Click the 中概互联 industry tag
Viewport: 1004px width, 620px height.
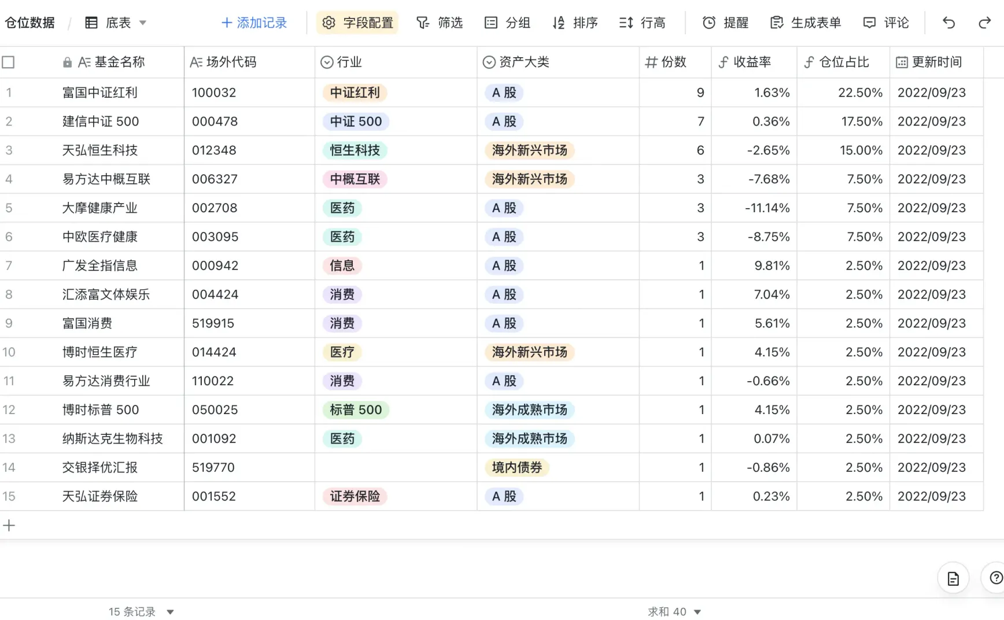click(x=355, y=179)
